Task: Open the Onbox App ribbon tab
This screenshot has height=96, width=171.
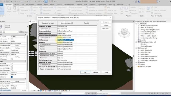Action: click(x=111, y=5)
